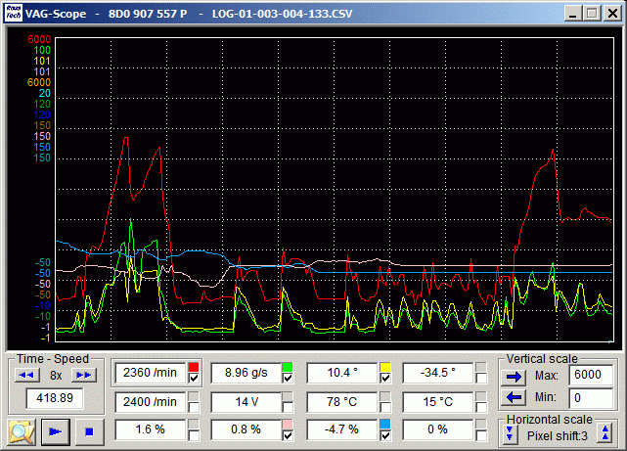
Task: Uncheck the 2360 /min red trace checkbox
Action: click(x=194, y=378)
